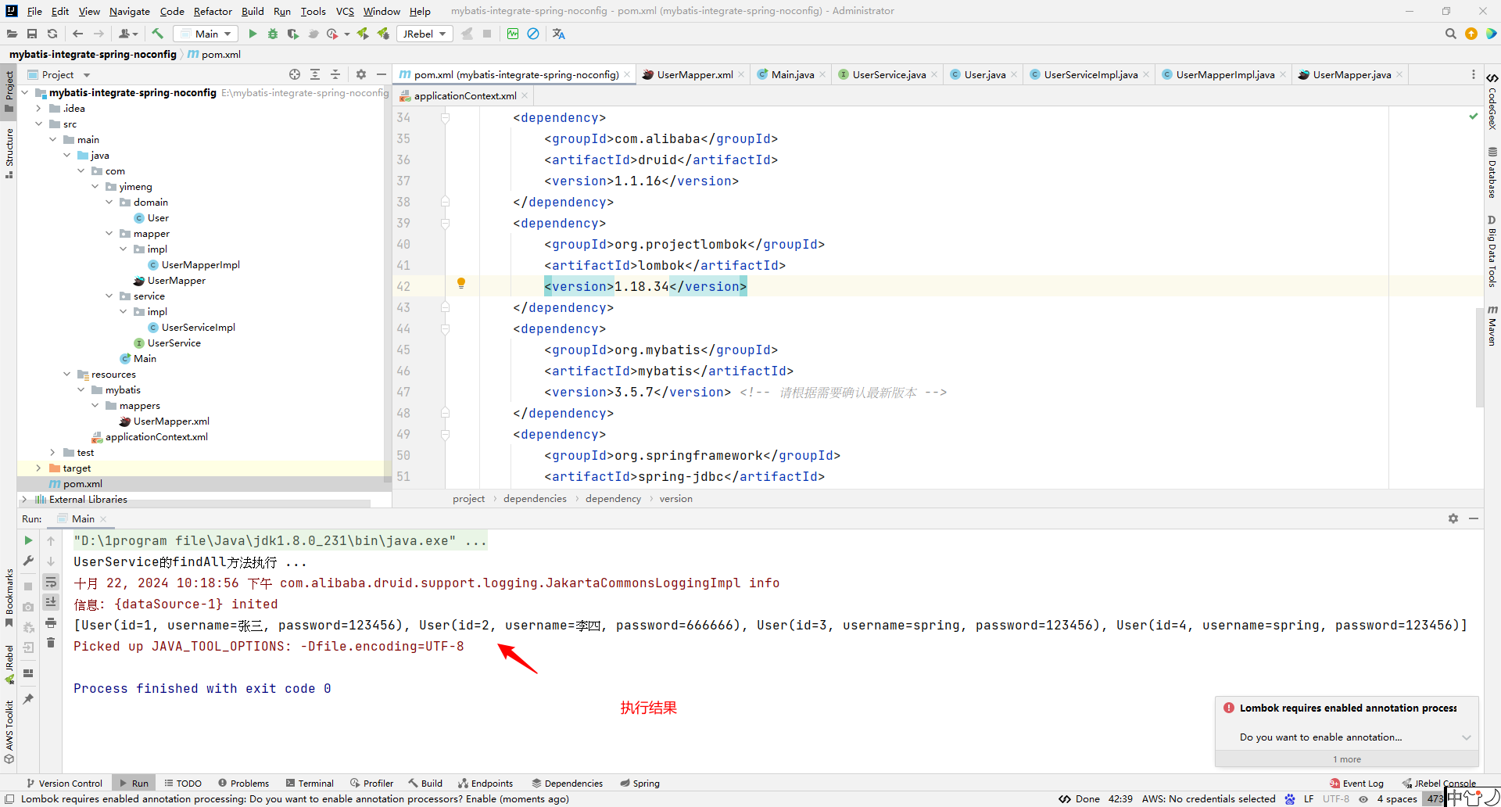Close the pom.xml editor tab
Viewport: 1501px width, 807px height.
coord(627,74)
